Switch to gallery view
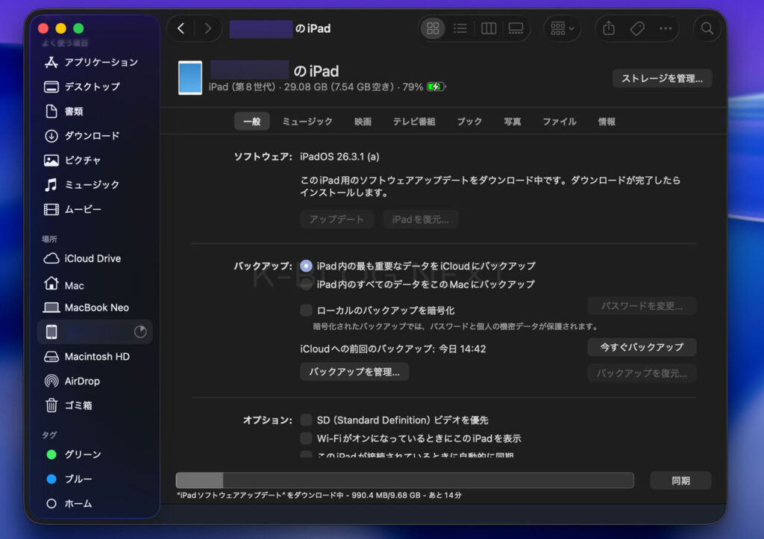 (516, 28)
